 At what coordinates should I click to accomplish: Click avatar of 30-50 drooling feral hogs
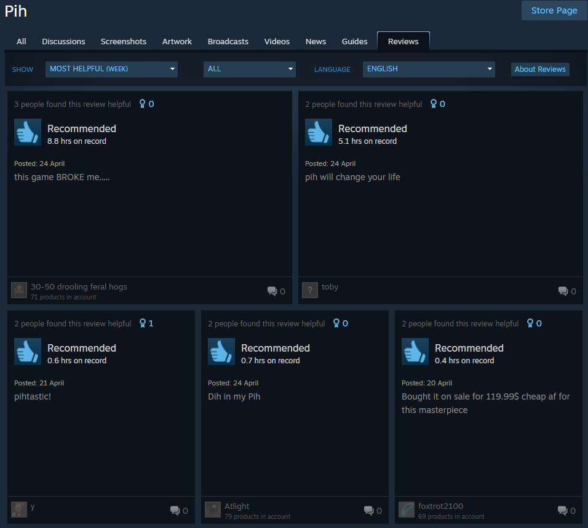(x=19, y=290)
